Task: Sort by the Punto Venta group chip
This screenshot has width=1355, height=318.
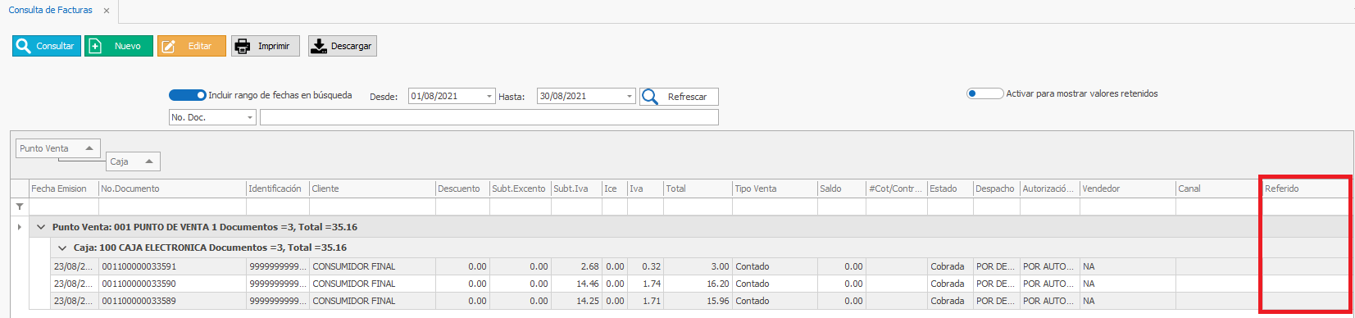Action: click(x=58, y=148)
